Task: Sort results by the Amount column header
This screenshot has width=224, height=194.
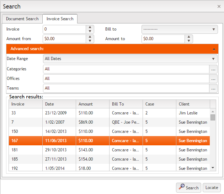Action: (92, 104)
